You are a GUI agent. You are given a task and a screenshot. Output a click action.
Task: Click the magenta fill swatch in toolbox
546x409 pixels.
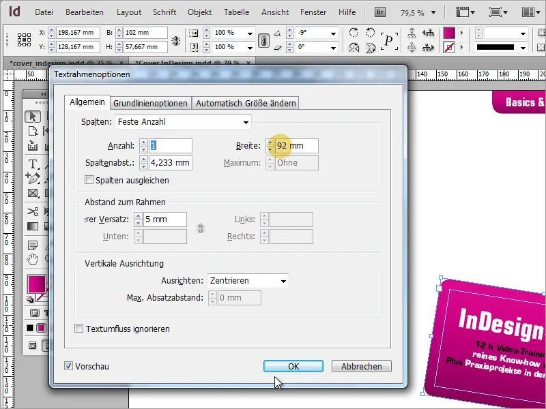click(36, 284)
